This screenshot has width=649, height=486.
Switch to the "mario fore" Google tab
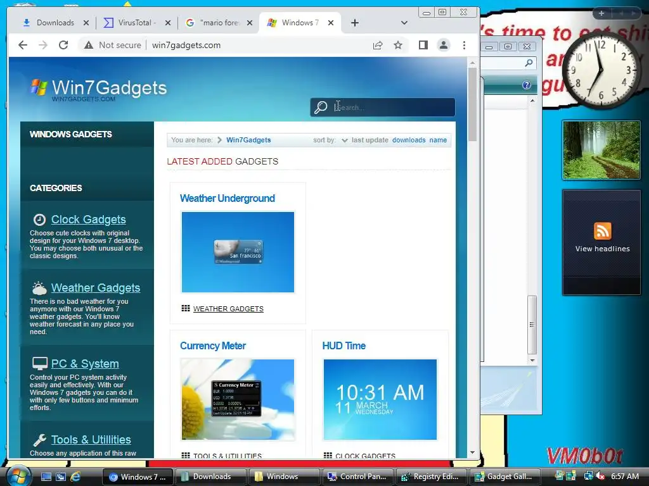214,23
